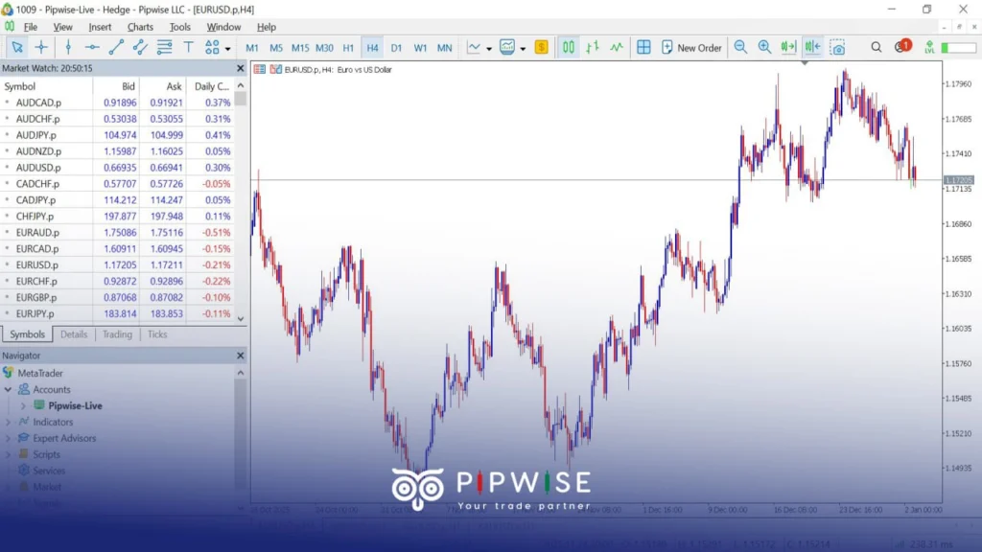The image size is (982, 552).
Task: Click the New Order button
Action: (x=691, y=48)
